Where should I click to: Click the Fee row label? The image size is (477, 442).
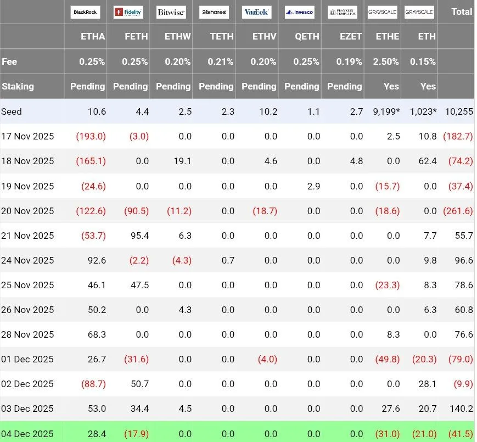9,61
